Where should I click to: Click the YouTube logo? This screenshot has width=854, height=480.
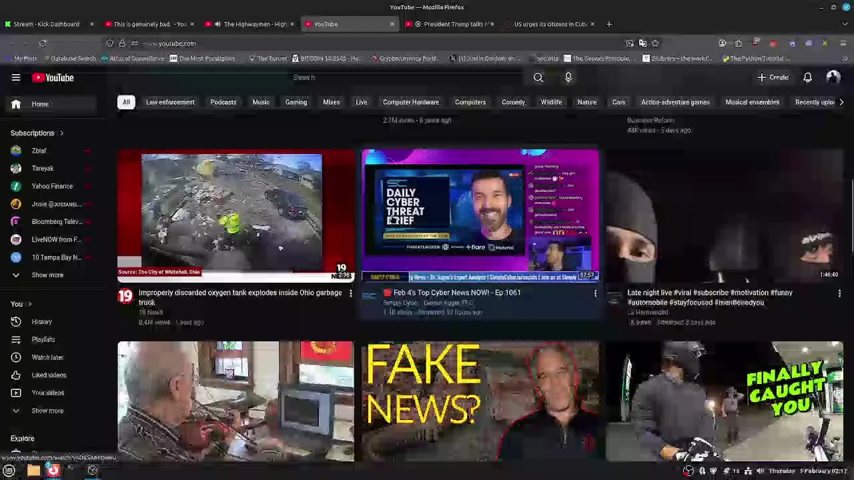[x=53, y=77]
